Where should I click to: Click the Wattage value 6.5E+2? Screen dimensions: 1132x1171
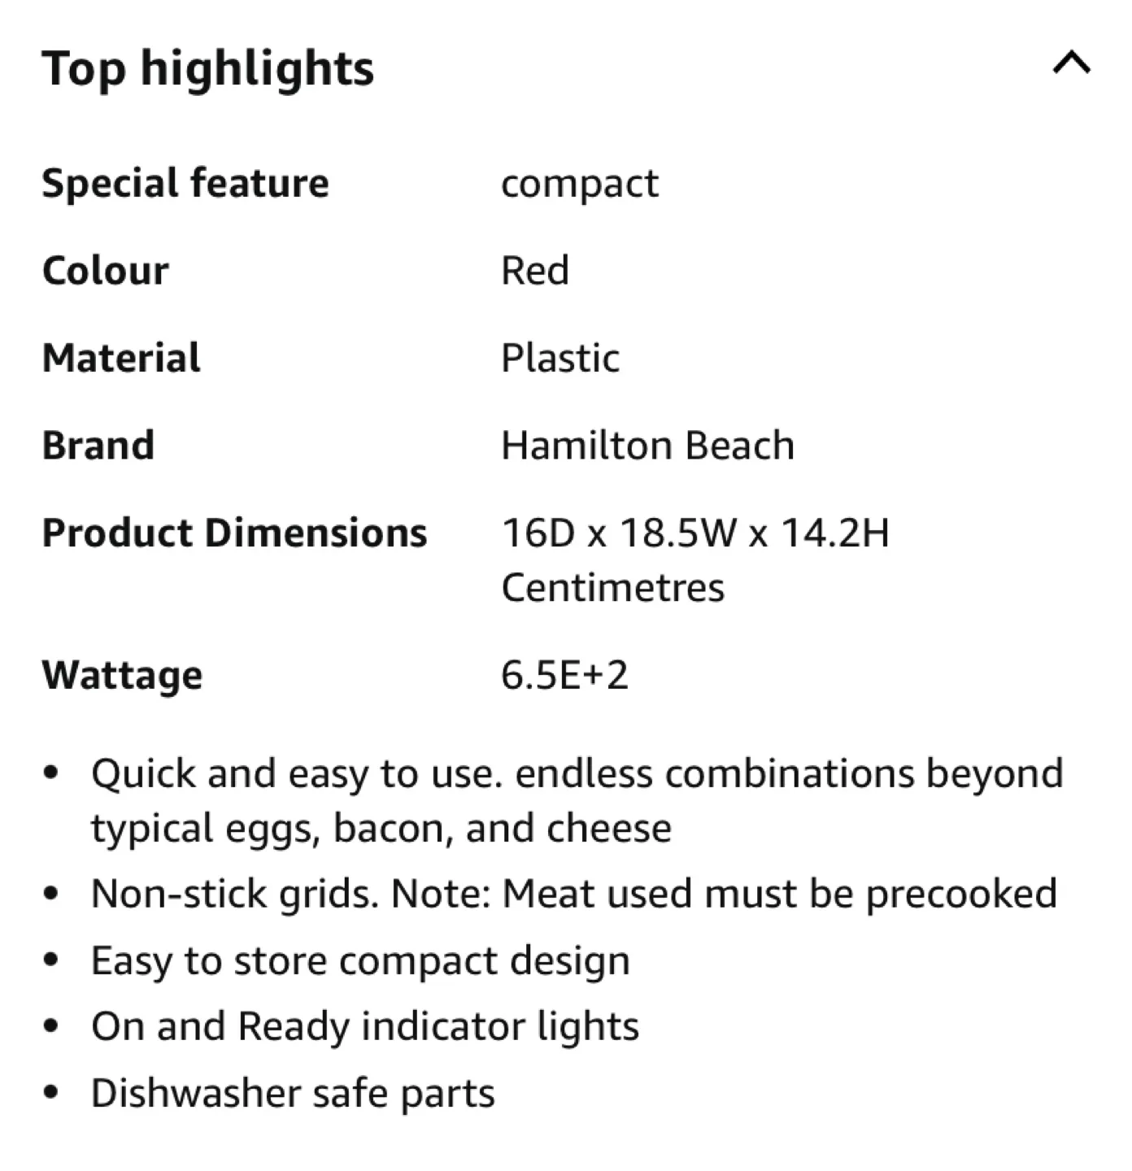point(566,674)
